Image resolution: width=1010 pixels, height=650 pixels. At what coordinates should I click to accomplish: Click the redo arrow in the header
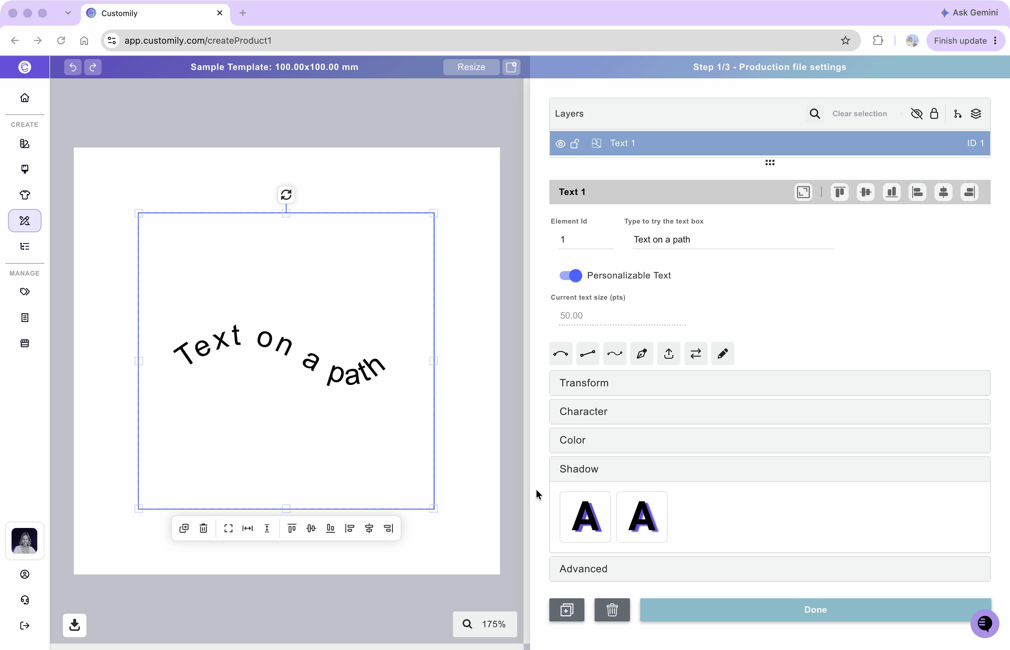[x=93, y=67]
